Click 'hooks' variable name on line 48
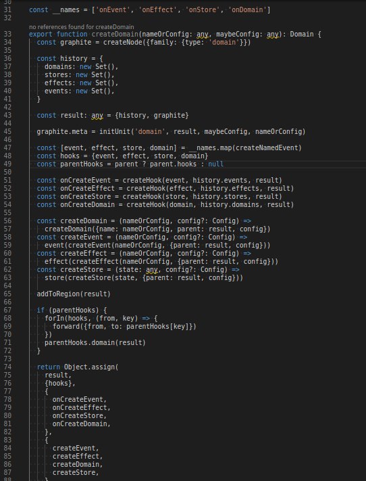 (70, 156)
